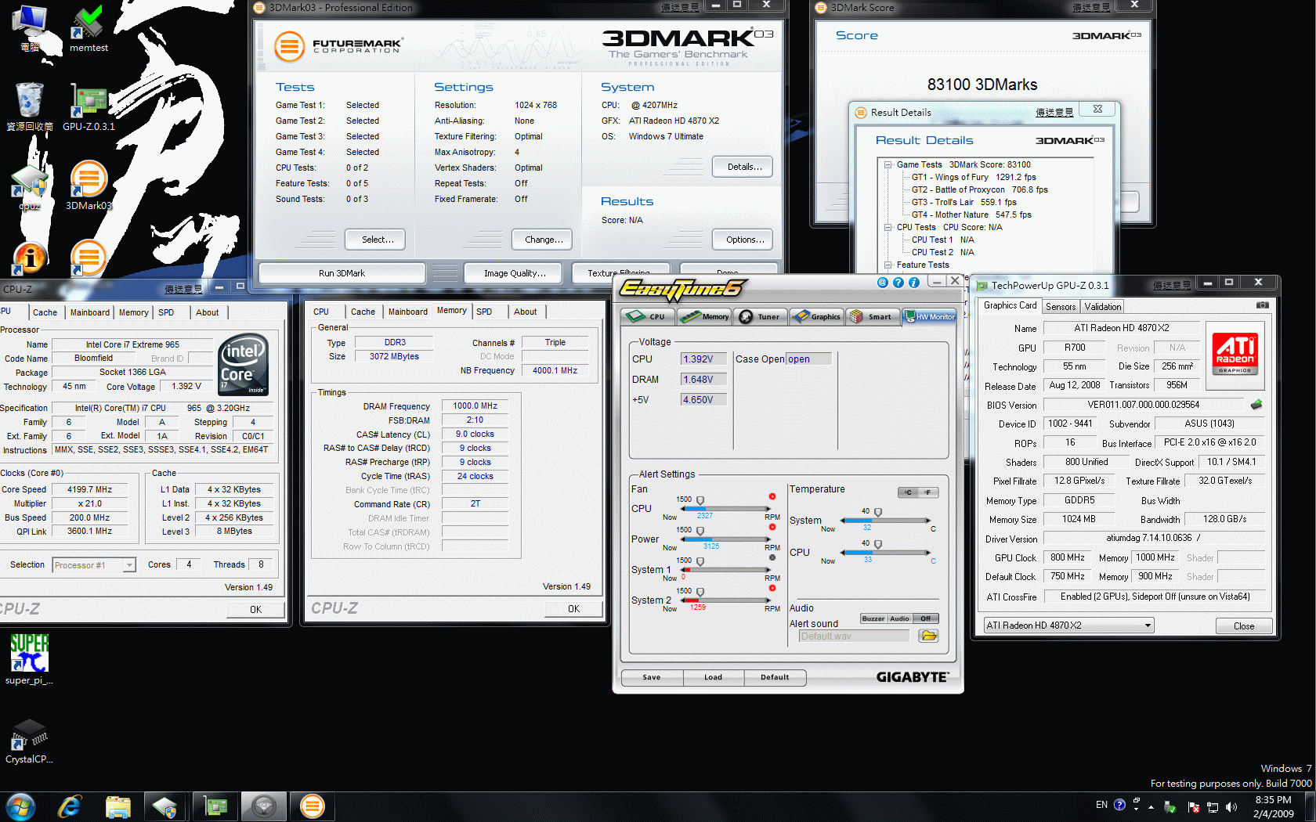Switch temperature unit to Celsius
Image resolution: width=1316 pixels, height=822 pixels.
908,492
